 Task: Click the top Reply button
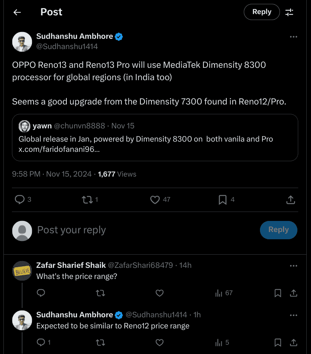pyautogui.click(x=261, y=12)
